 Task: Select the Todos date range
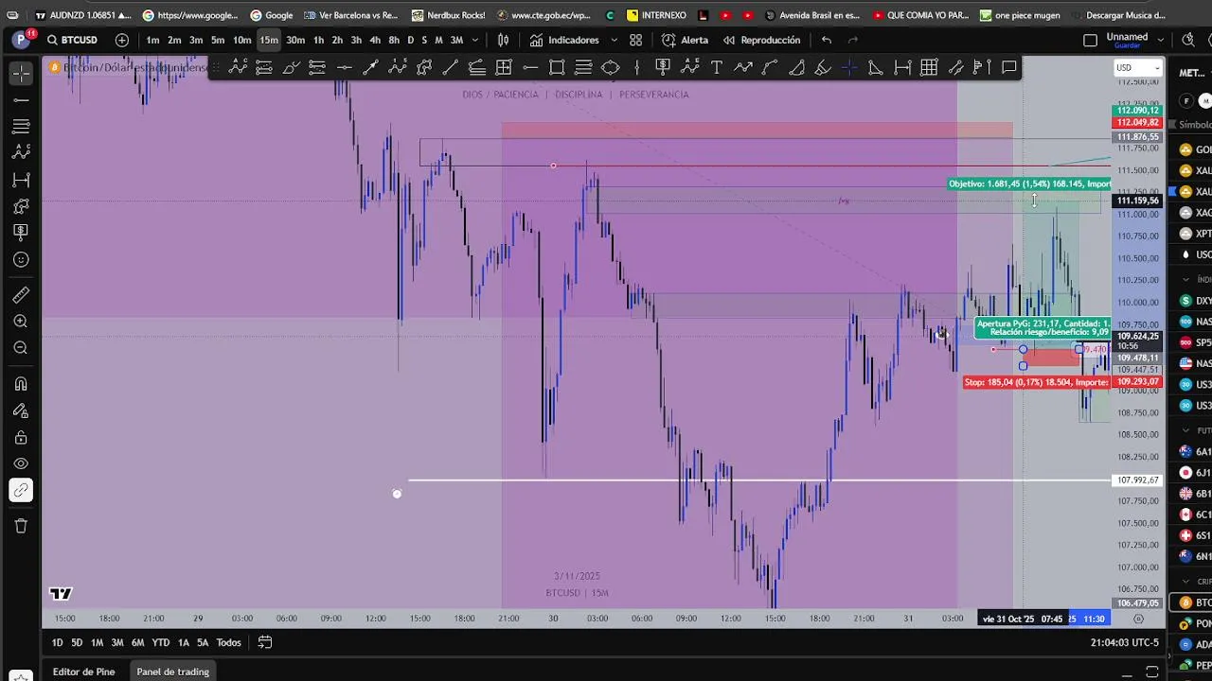(228, 642)
